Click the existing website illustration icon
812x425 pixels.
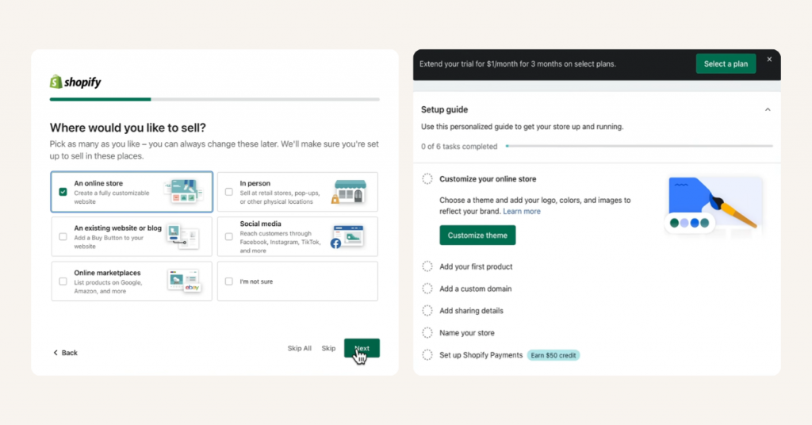[x=183, y=237]
